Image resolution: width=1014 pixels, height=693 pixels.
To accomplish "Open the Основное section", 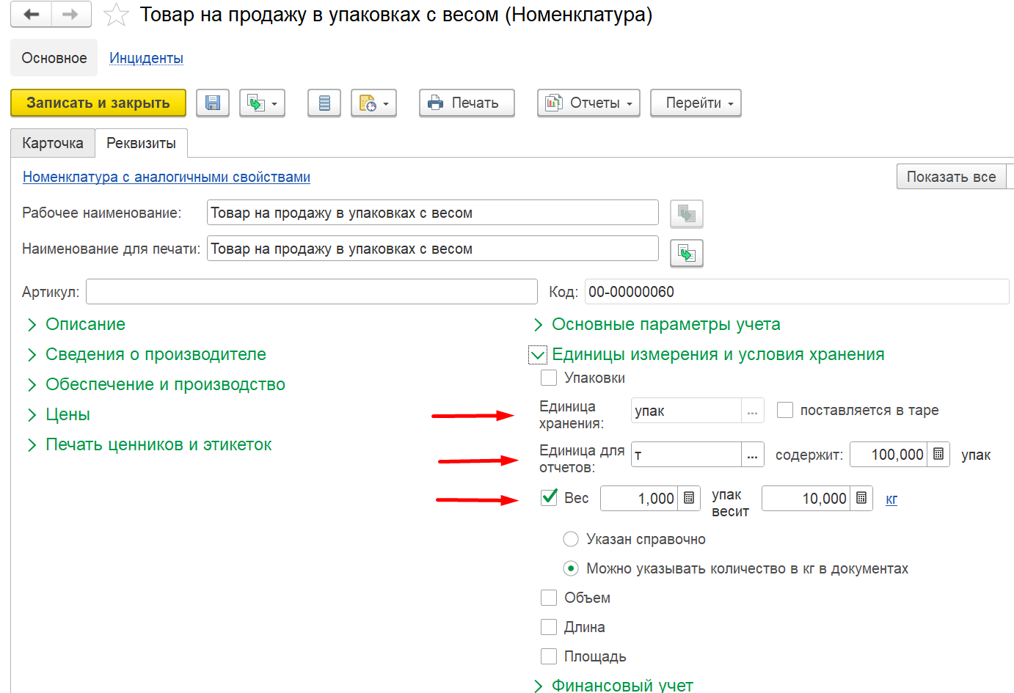I will click(54, 58).
